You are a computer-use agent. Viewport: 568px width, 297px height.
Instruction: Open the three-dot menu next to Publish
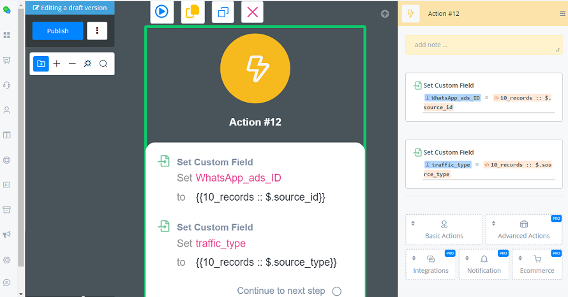tap(97, 31)
